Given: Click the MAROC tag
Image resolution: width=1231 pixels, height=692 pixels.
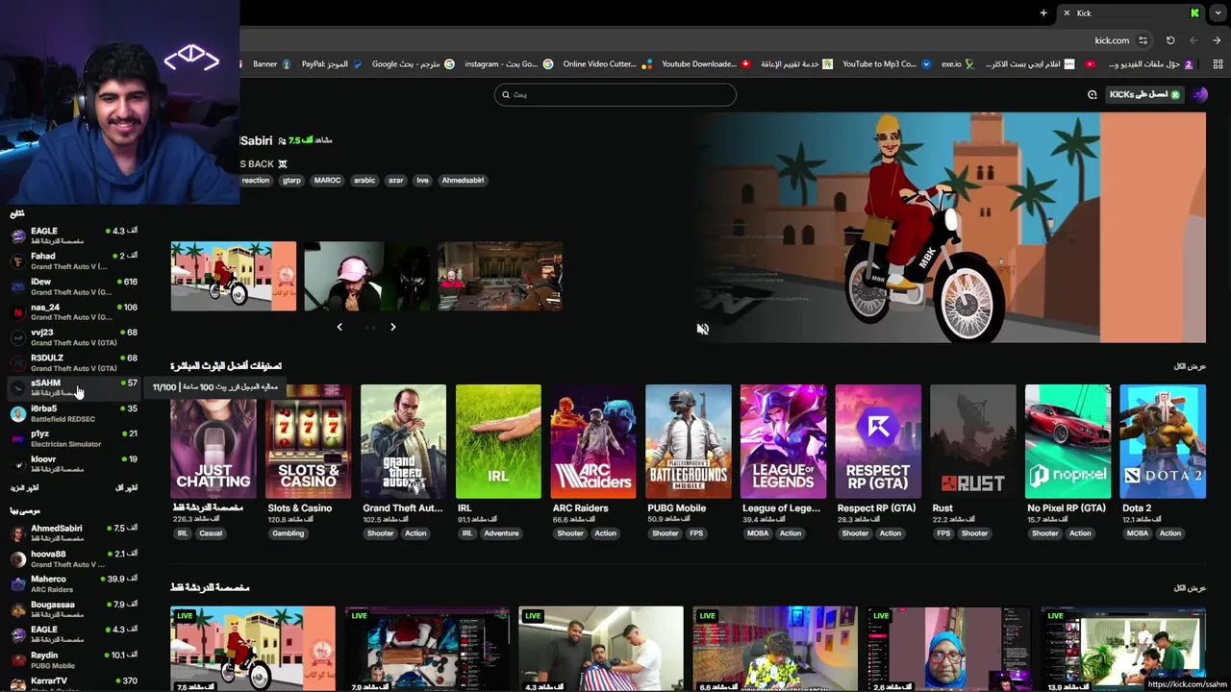Looking at the screenshot, I should click(x=327, y=181).
